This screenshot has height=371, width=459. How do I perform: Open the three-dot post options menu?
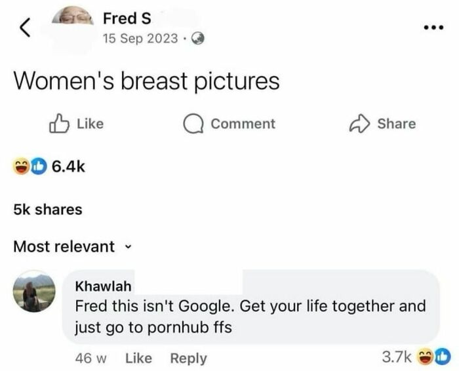(x=433, y=29)
